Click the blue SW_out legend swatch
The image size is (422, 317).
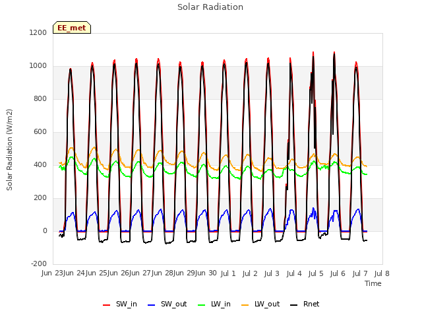[152, 305]
